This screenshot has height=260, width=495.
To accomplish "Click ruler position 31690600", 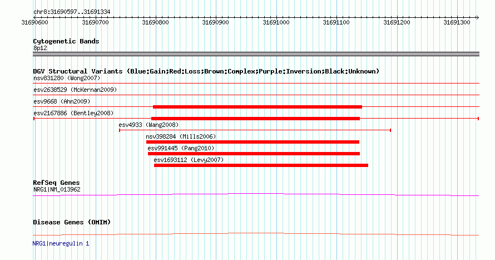I will point(34,22).
